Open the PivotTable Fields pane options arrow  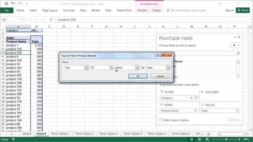pyautogui.click(x=235, y=37)
